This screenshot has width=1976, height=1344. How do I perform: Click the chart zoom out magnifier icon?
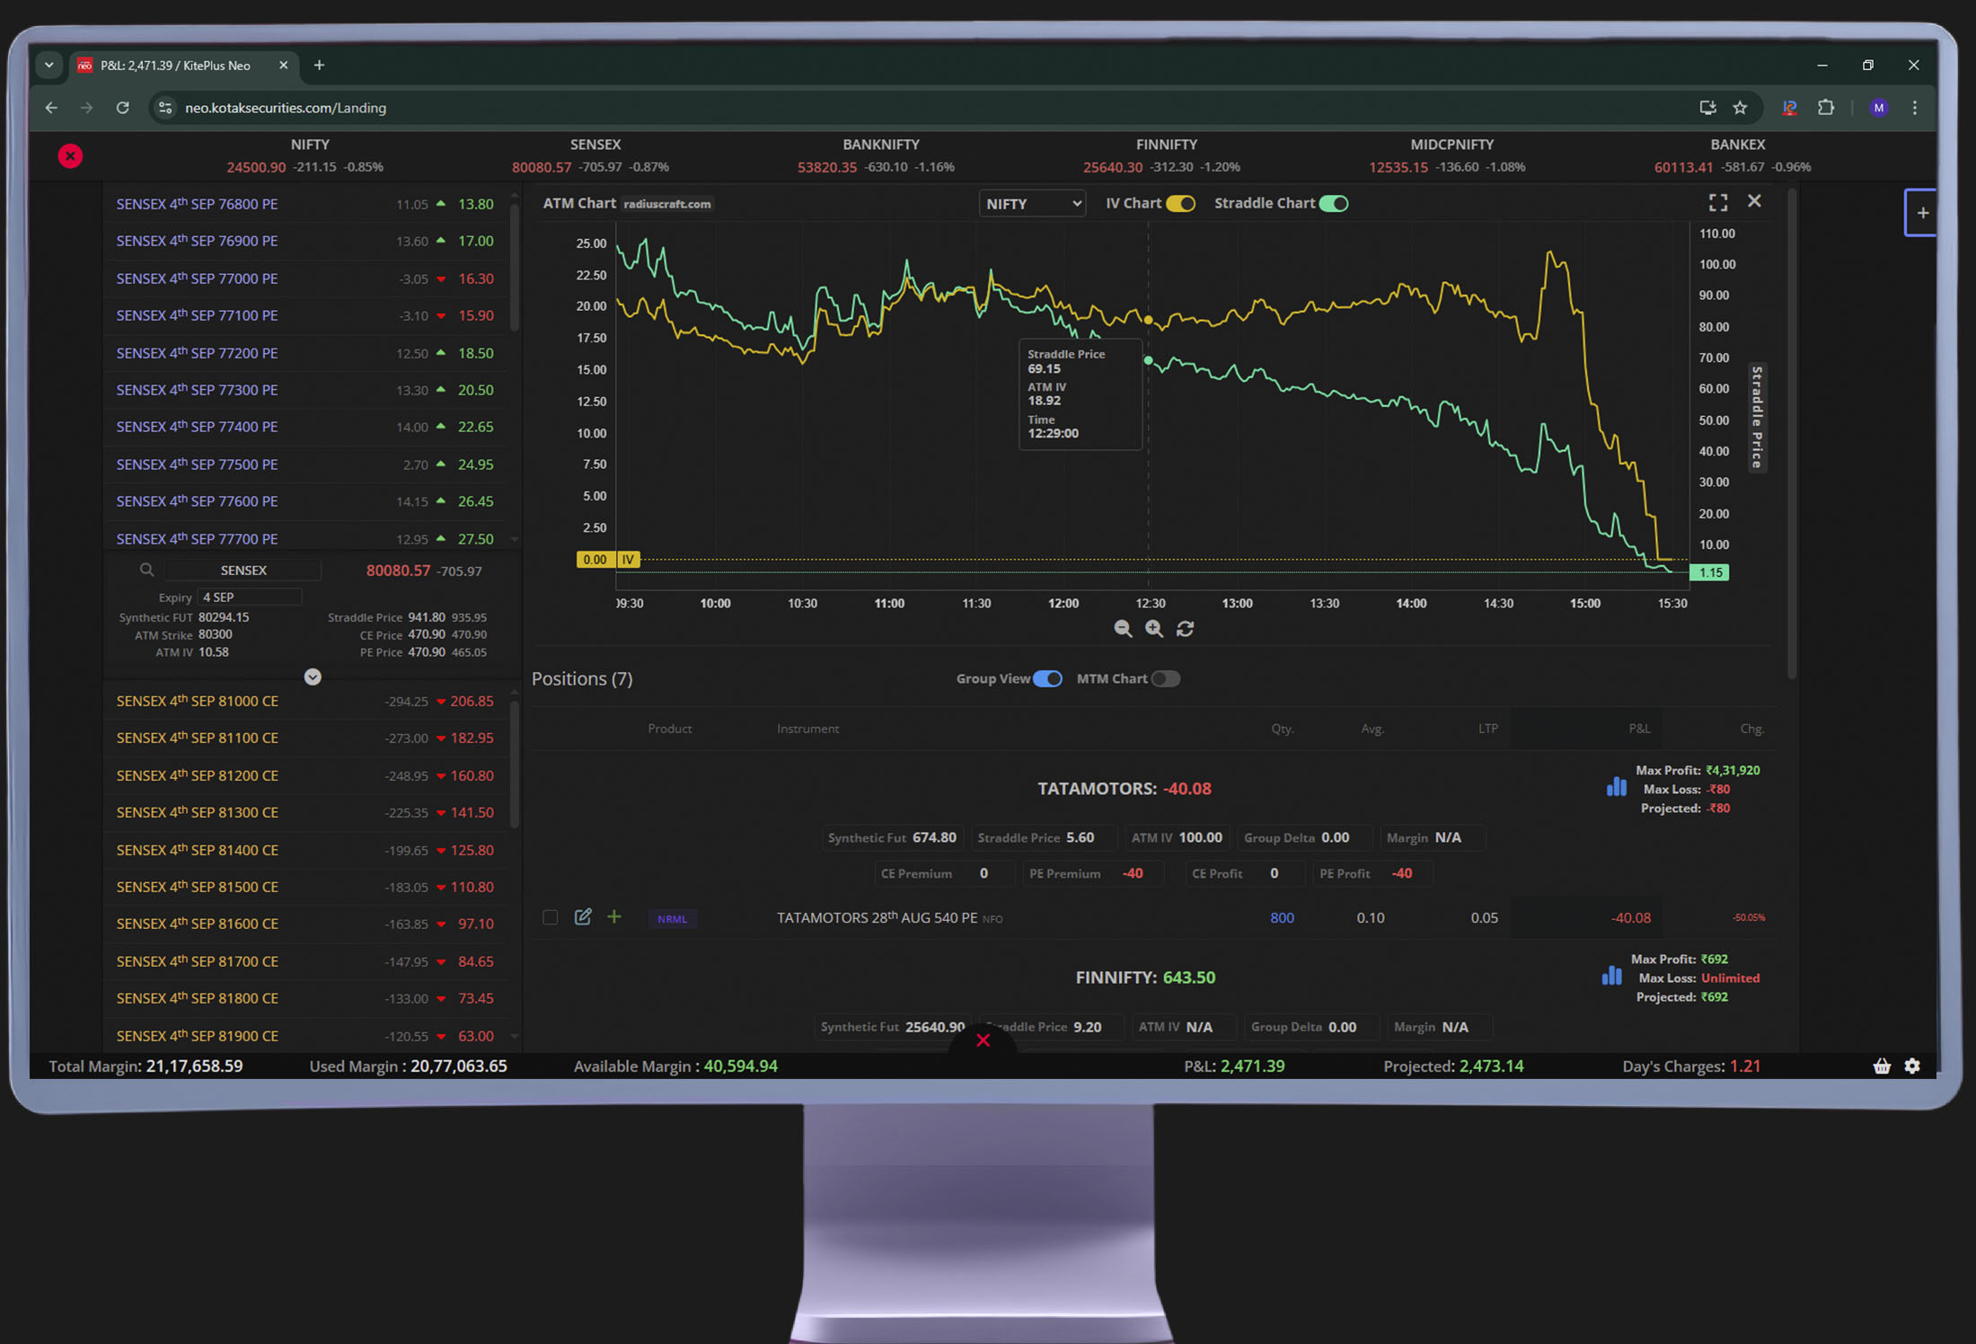[x=1123, y=629]
